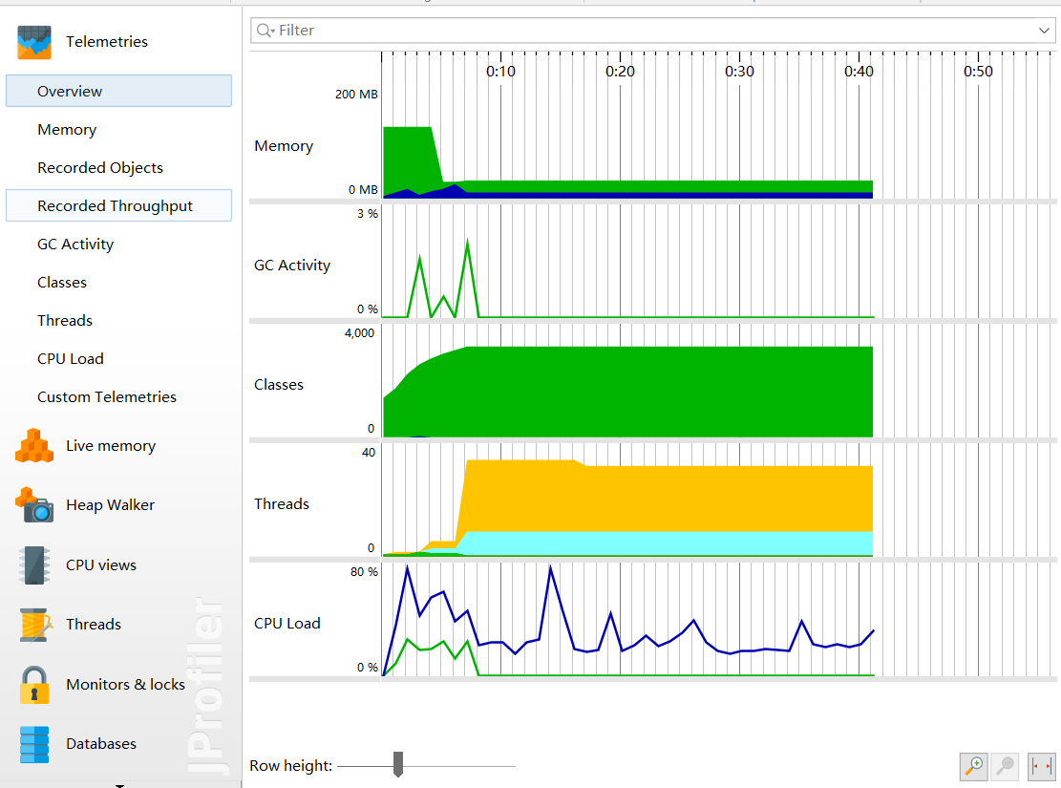Open the CPU views chip icon

coord(33,564)
